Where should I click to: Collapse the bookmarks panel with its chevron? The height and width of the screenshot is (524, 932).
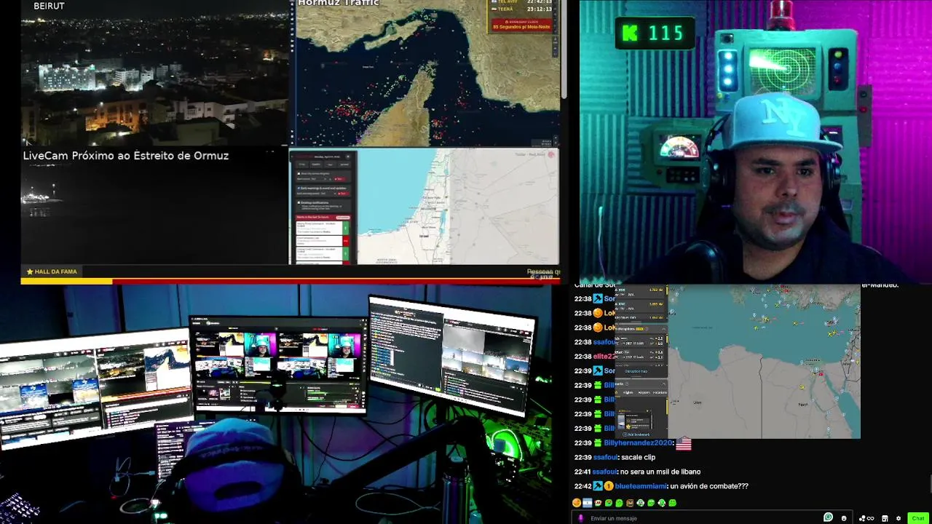tap(663, 384)
